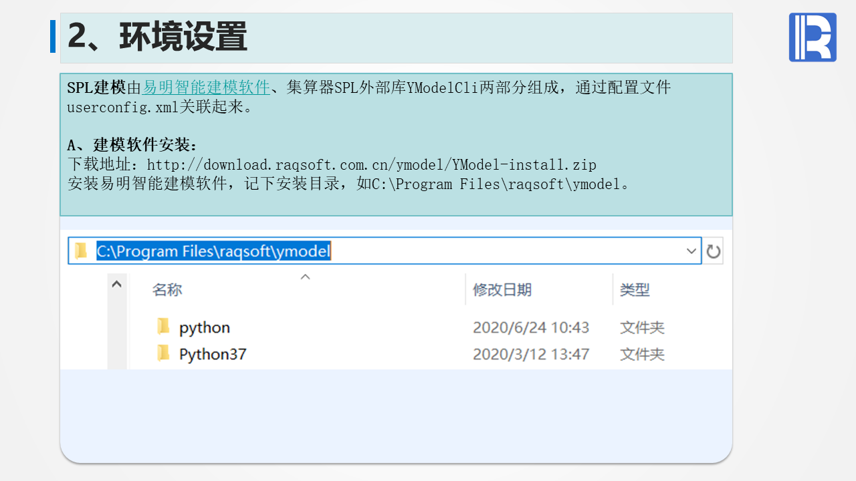Image resolution: width=856 pixels, height=481 pixels.
Task: Click the highlighted C:\Program Files\raqsoft\ymodel path
Action: [213, 251]
